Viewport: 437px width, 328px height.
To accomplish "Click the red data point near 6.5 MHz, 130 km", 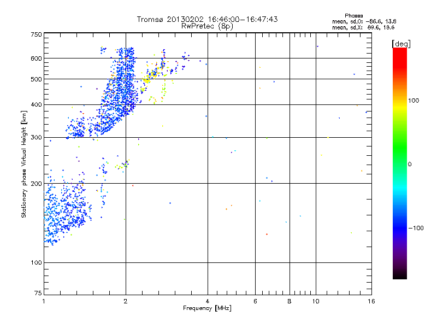I will (267, 235).
